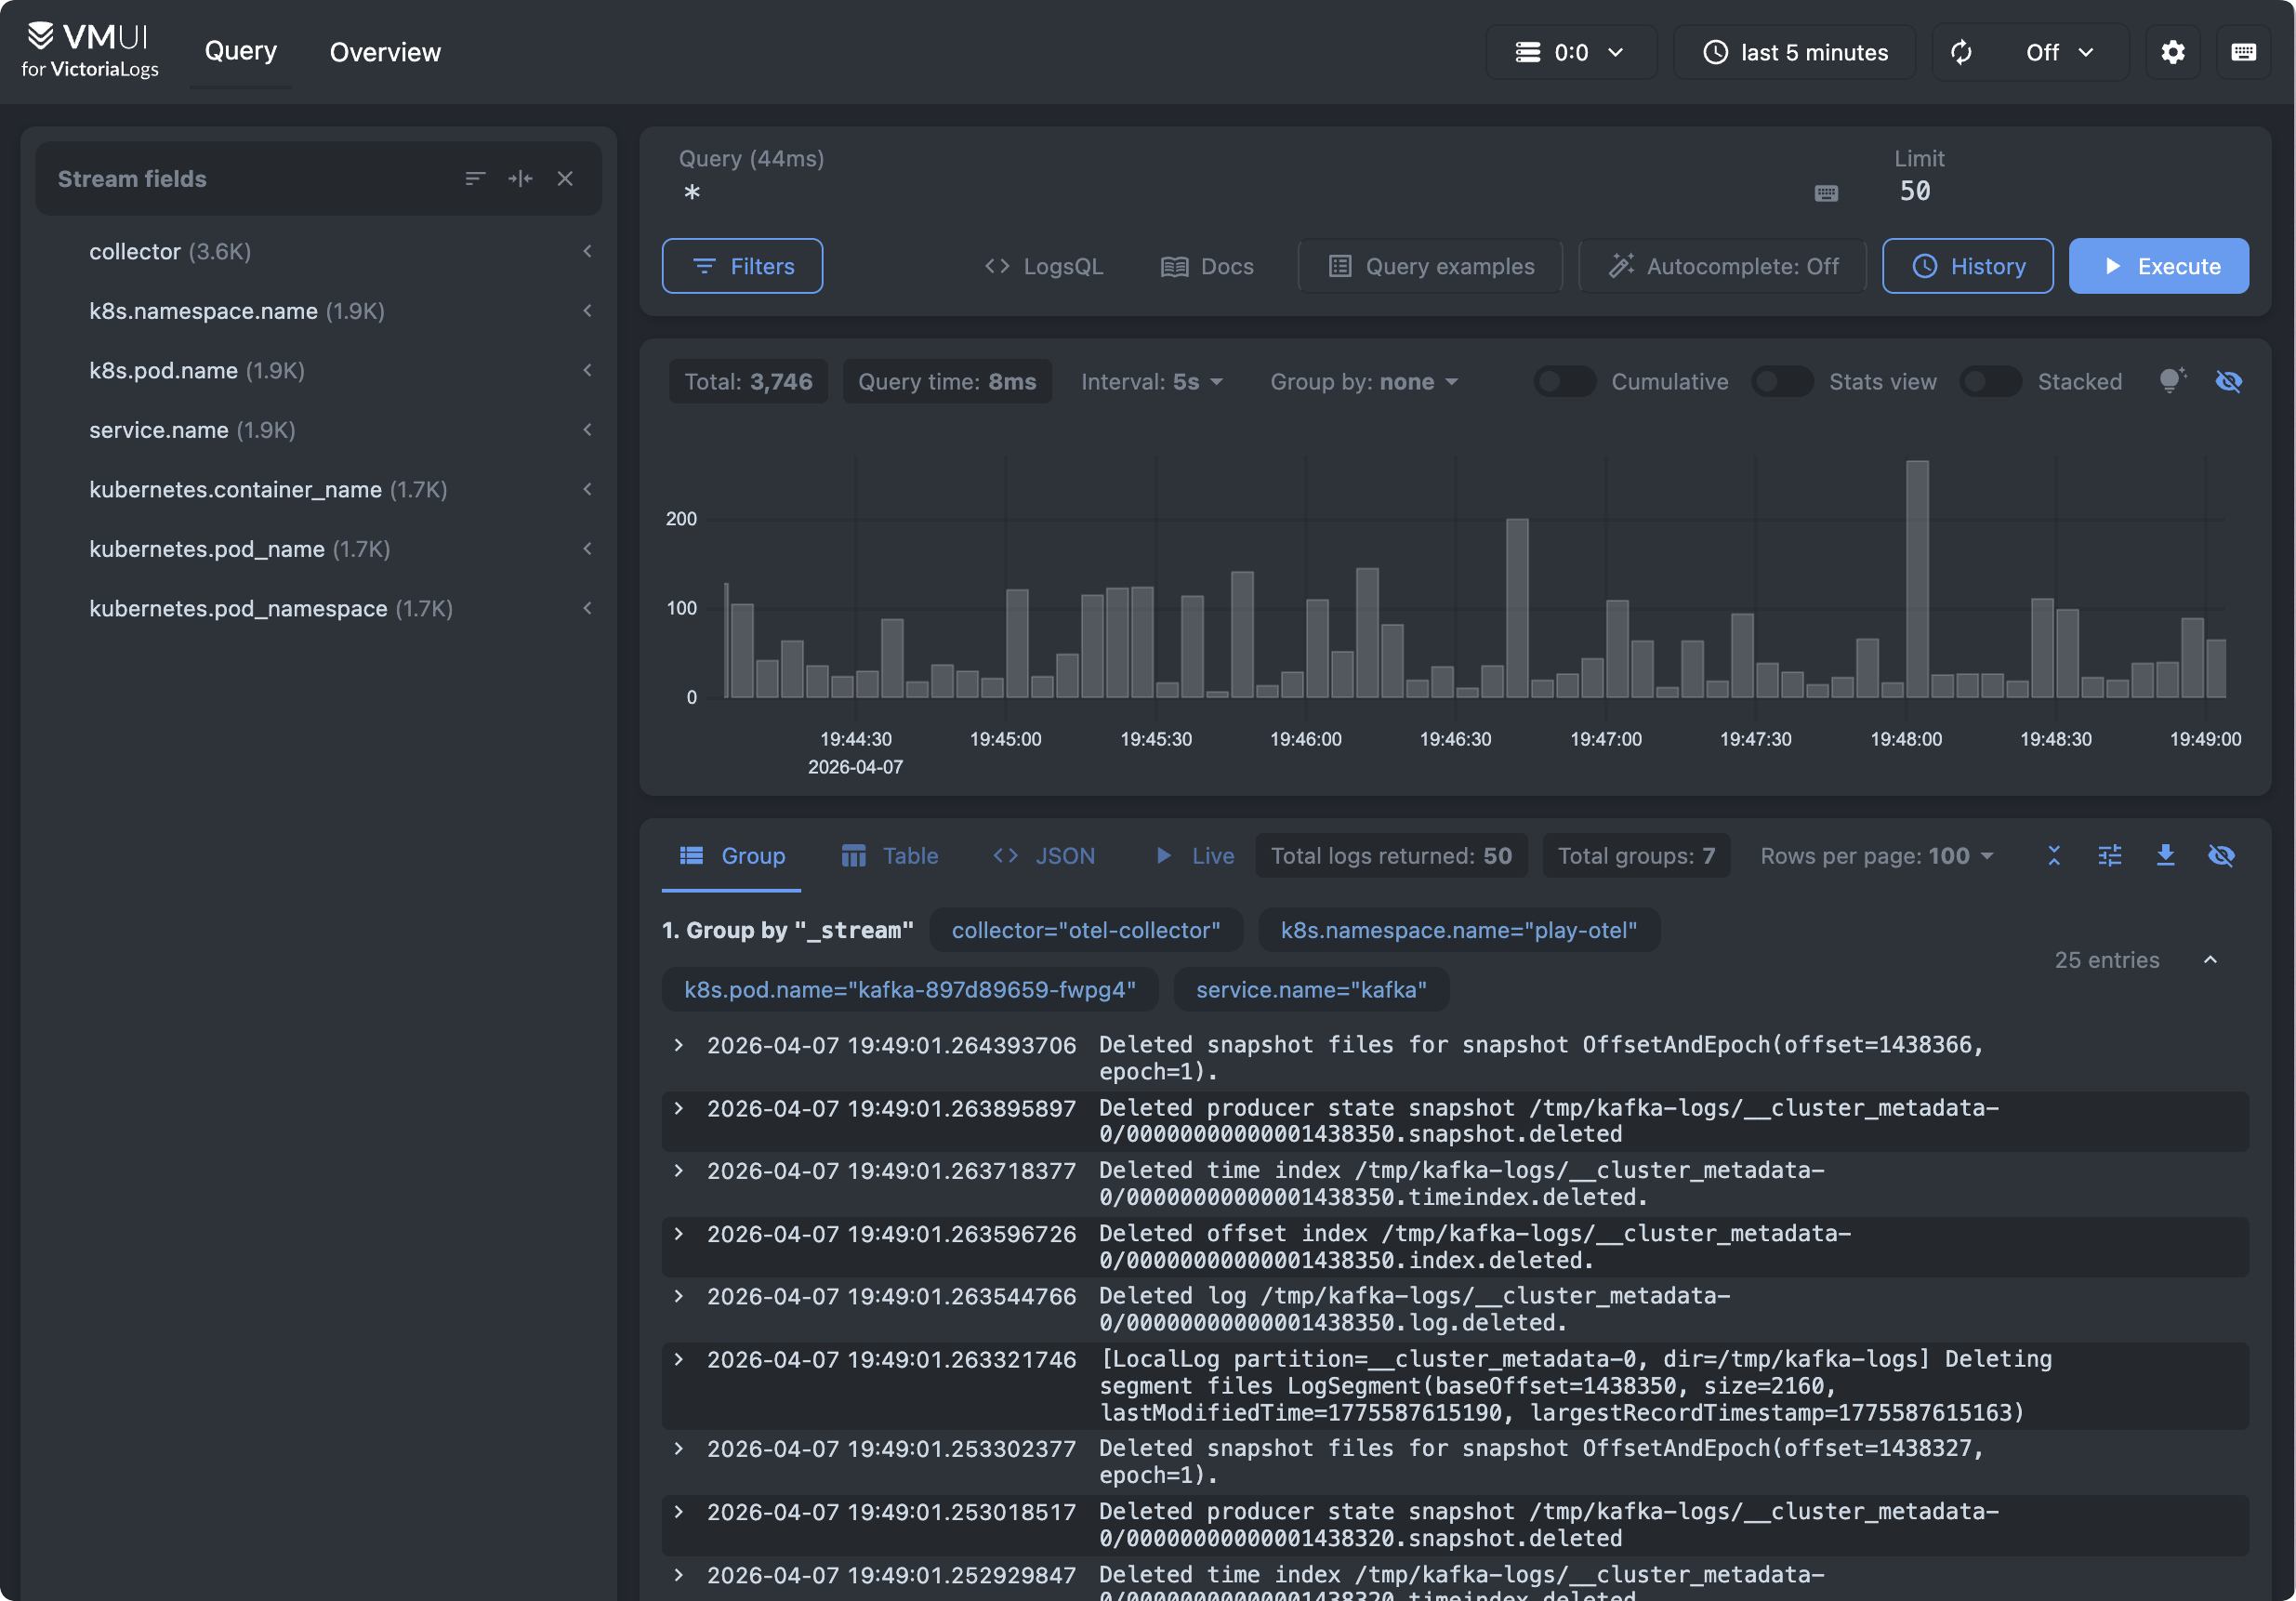
Task: Open VMUI settings via the gear icon
Action: coord(2172,52)
